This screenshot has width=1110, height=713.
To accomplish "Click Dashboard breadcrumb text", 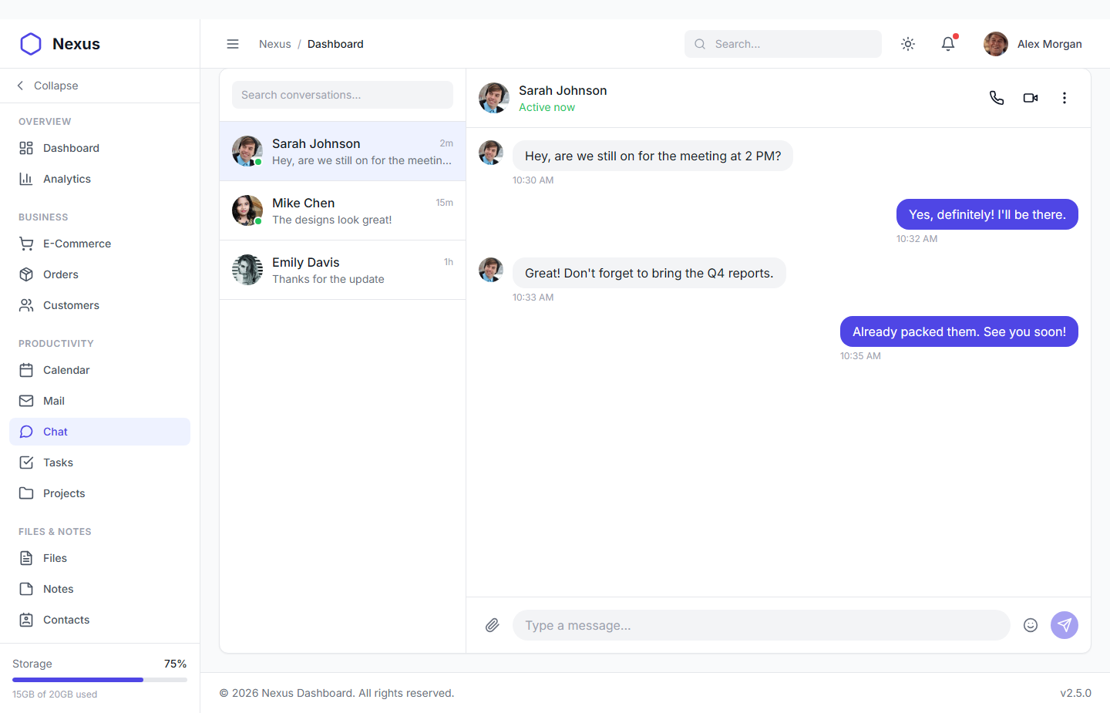I will point(335,44).
